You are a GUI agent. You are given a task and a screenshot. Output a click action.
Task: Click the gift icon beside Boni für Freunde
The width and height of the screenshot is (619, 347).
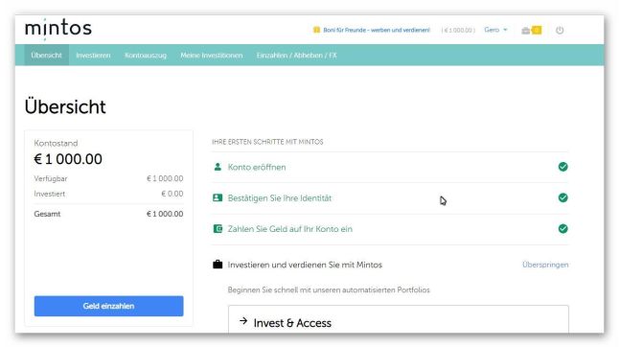(316, 30)
